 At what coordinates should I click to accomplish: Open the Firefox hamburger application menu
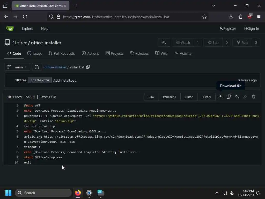click(x=259, y=17)
